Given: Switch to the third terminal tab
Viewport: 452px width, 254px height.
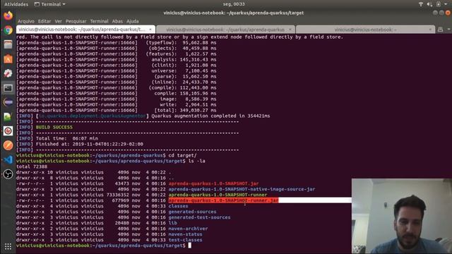Looking at the screenshot, I should [365, 30].
